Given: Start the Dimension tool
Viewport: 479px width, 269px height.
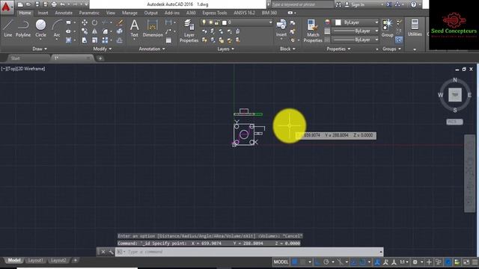Looking at the screenshot, I should 153,28.
